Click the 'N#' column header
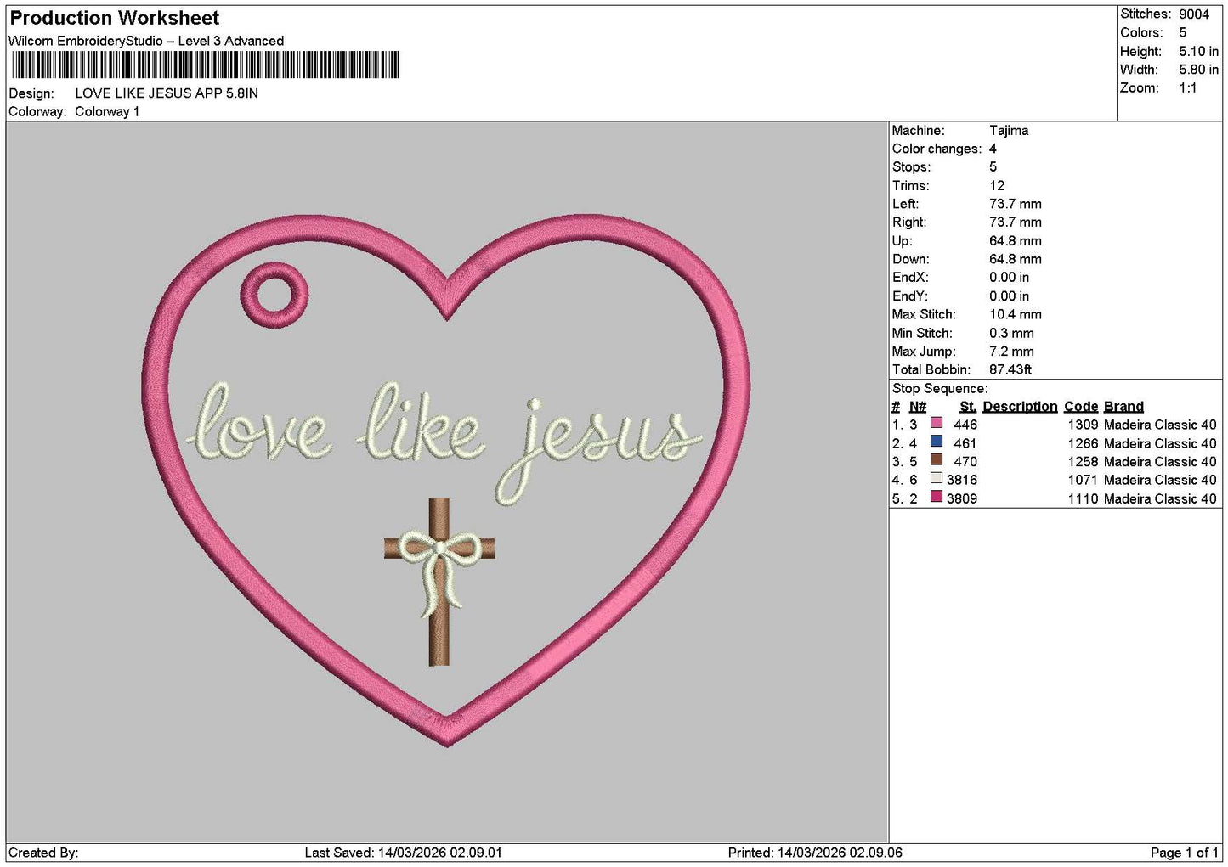 click(x=918, y=407)
